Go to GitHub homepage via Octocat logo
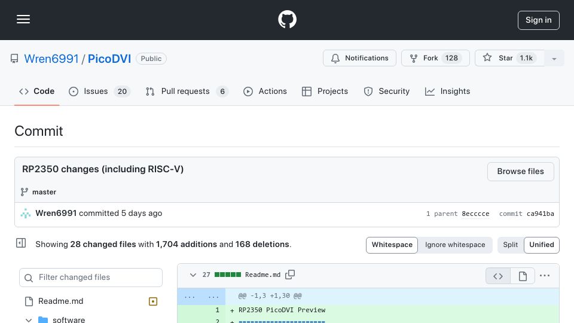The image size is (574, 323). coord(287,19)
